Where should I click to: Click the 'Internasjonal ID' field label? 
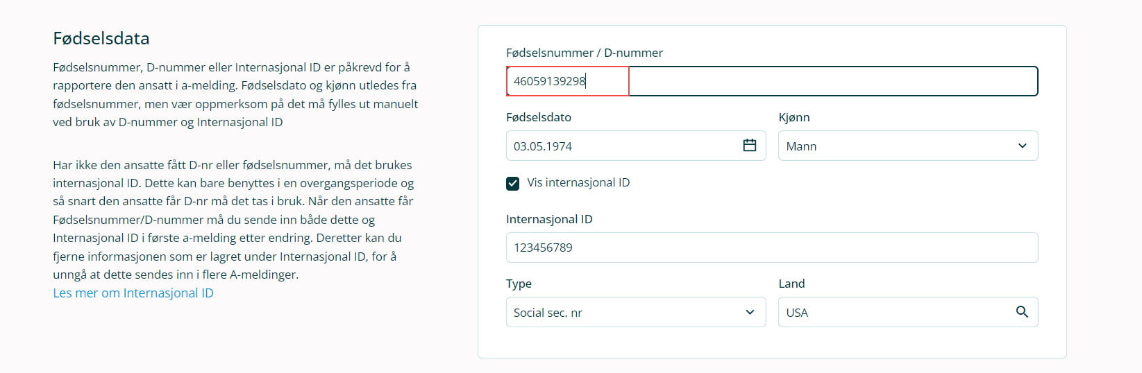tap(548, 219)
